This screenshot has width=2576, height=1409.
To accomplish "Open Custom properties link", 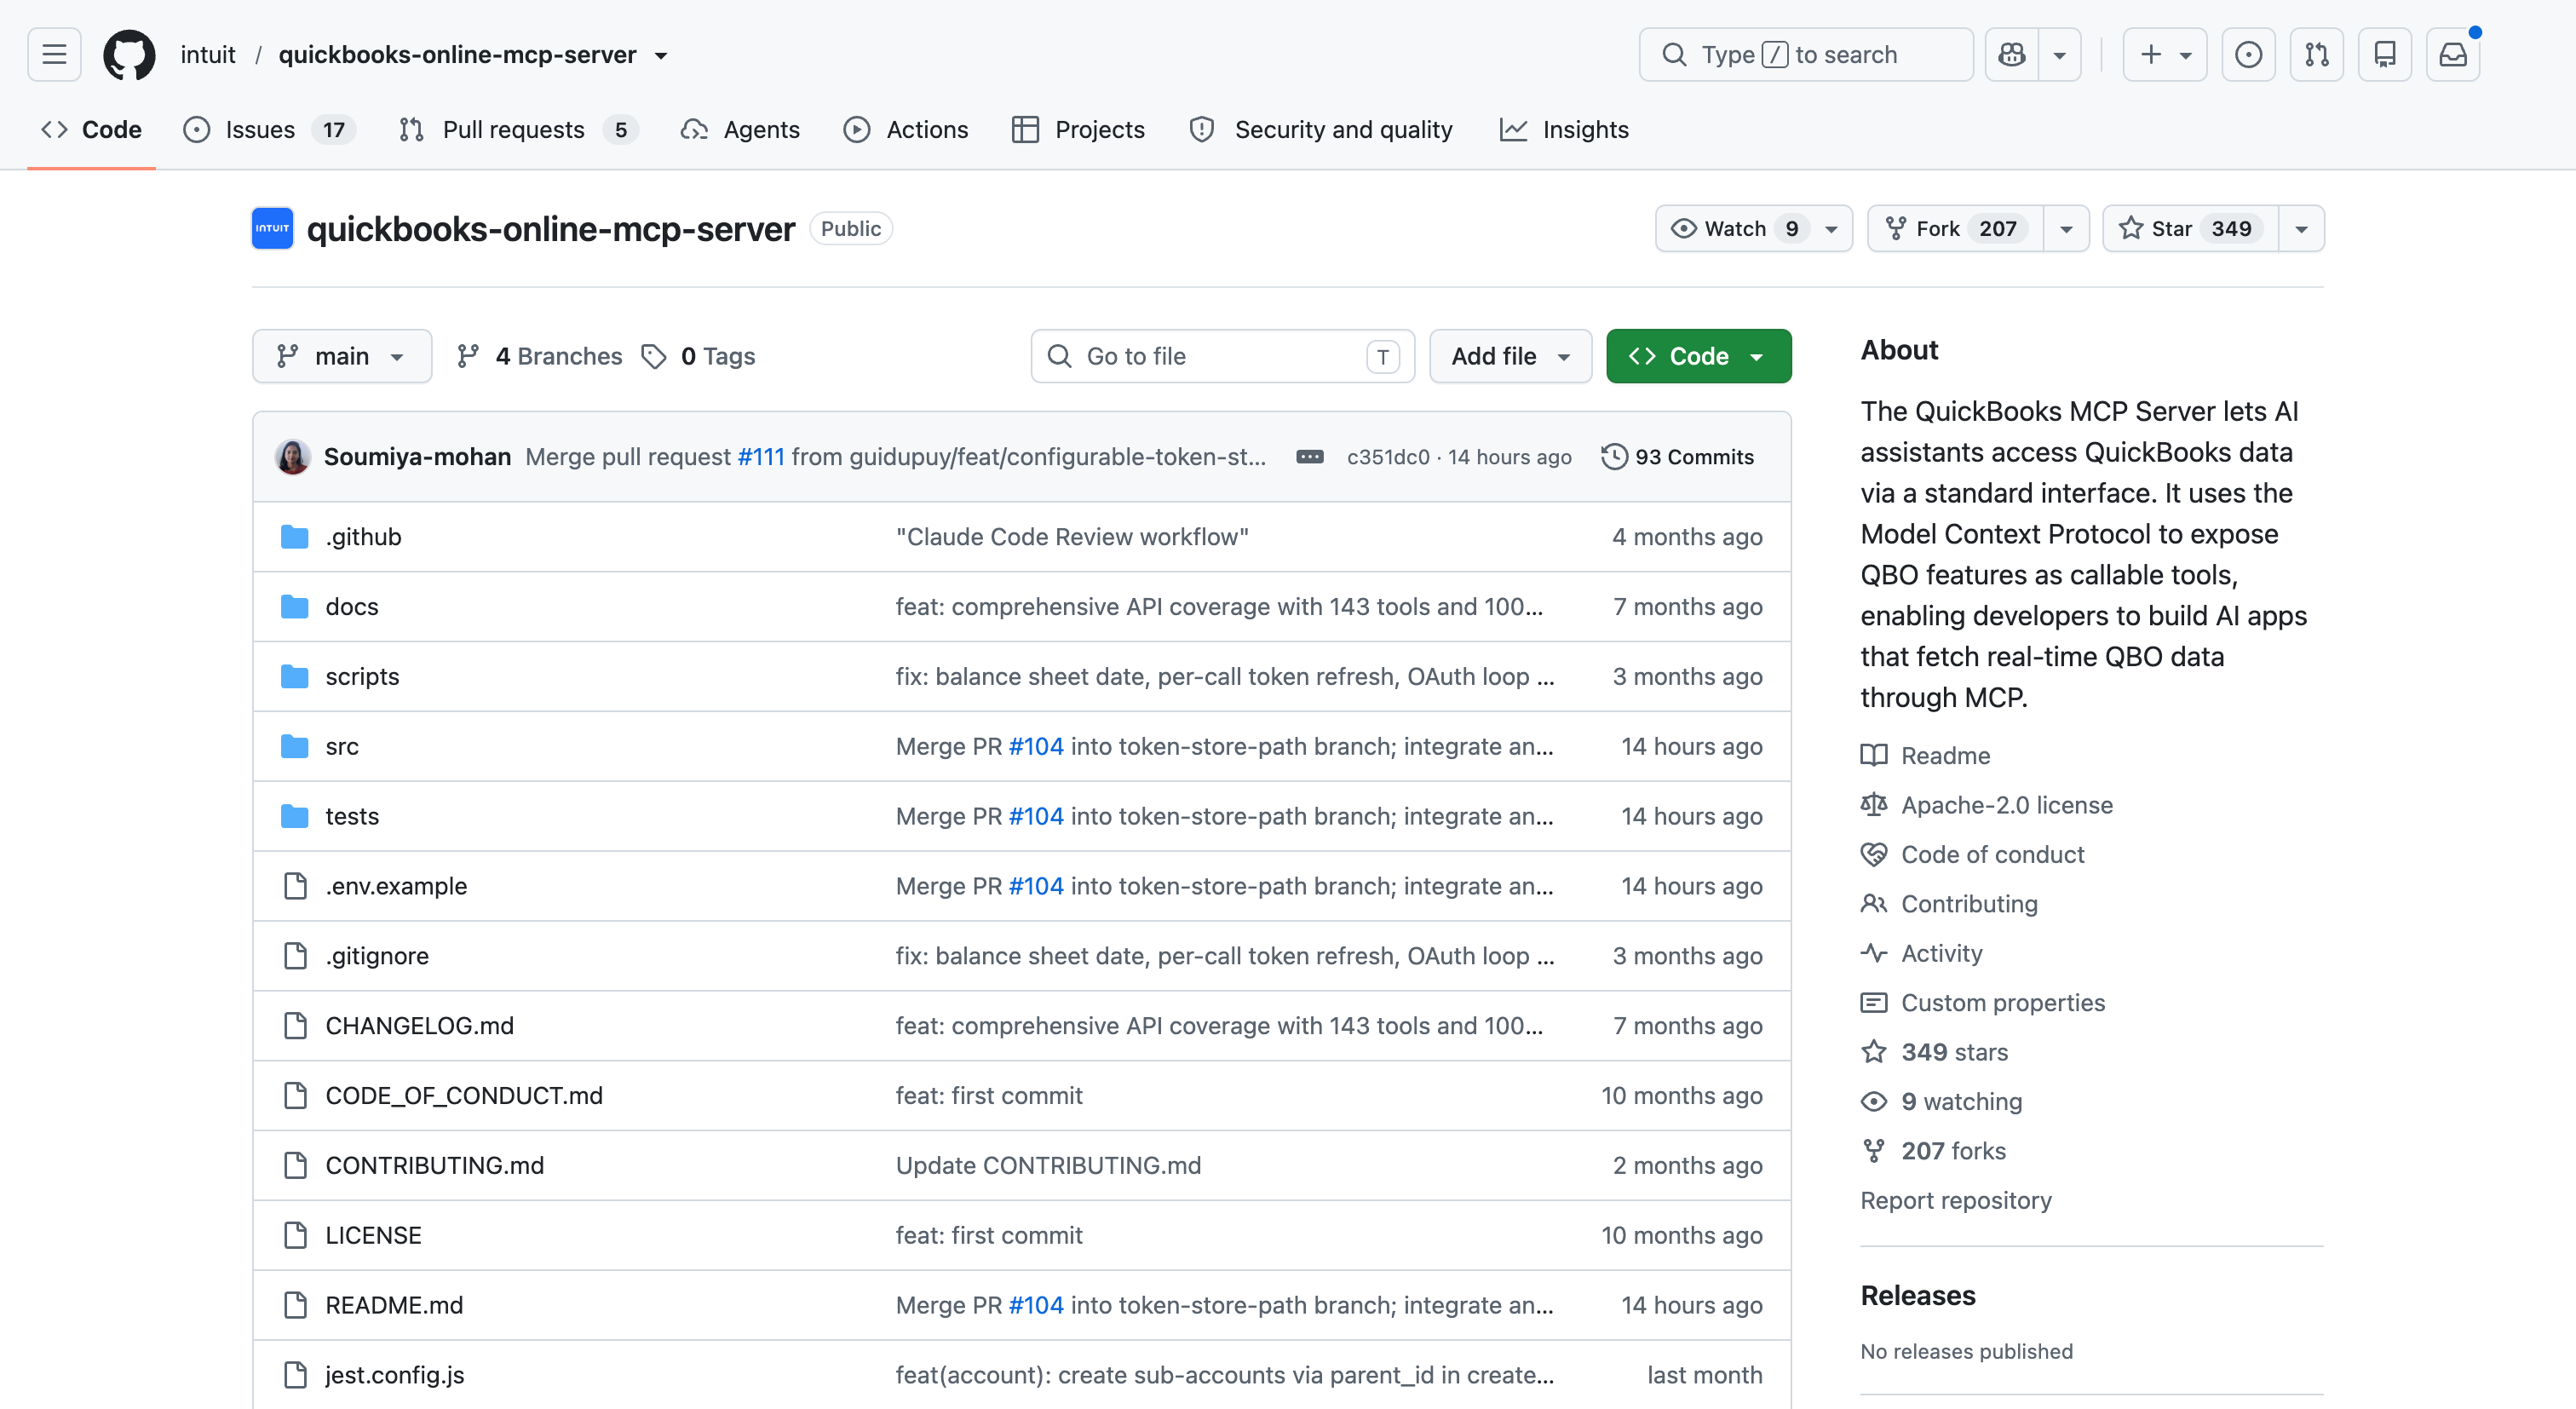I will coord(1982,1003).
